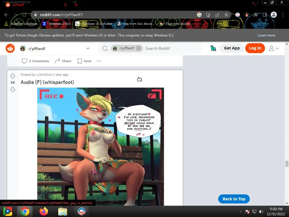Screen dimensions: 289x217
Task: Open the post titled Audie [F] (whisperfoot)
Action: (x=47, y=82)
